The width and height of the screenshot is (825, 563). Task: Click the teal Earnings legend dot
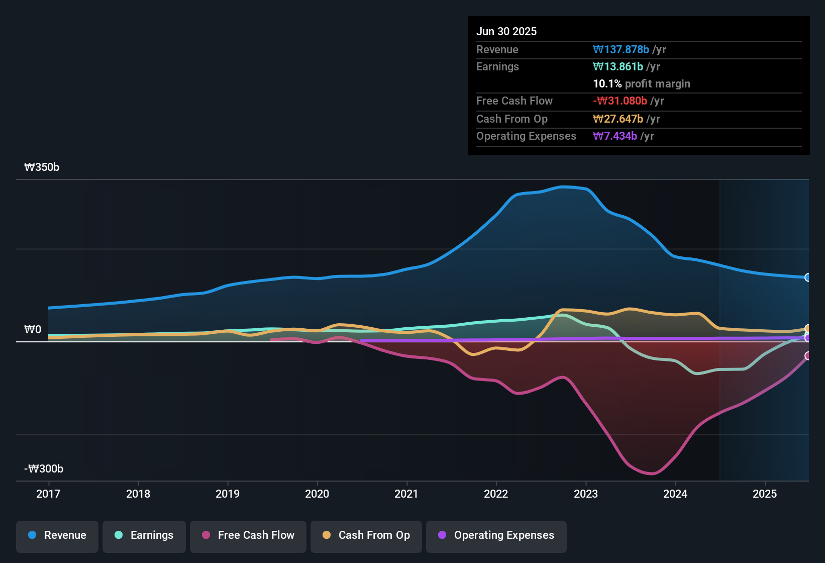click(x=119, y=535)
